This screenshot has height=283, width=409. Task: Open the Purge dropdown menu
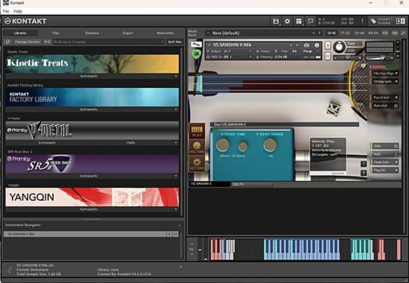pyautogui.click(x=311, y=52)
